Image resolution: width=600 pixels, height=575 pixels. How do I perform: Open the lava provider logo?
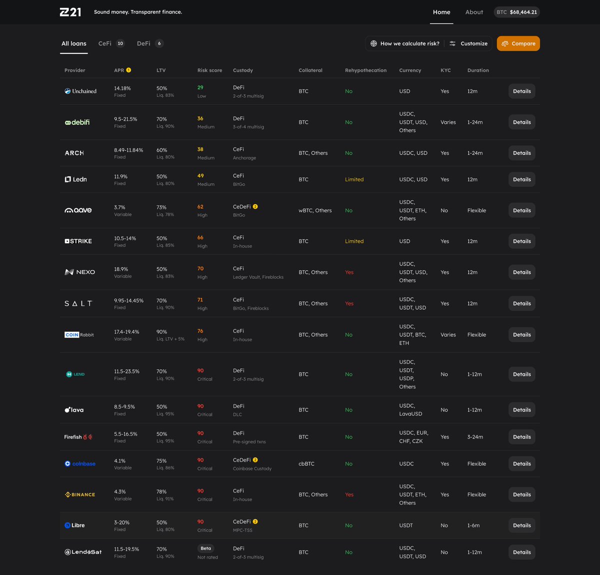(x=74, y=410)
